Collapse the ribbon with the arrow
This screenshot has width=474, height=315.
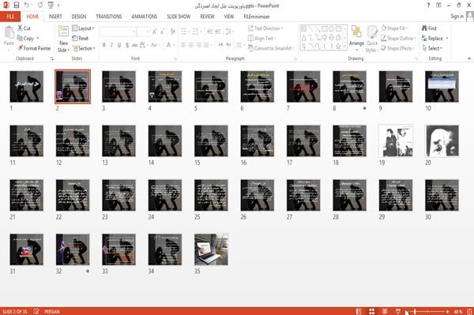tap(469, 58)
